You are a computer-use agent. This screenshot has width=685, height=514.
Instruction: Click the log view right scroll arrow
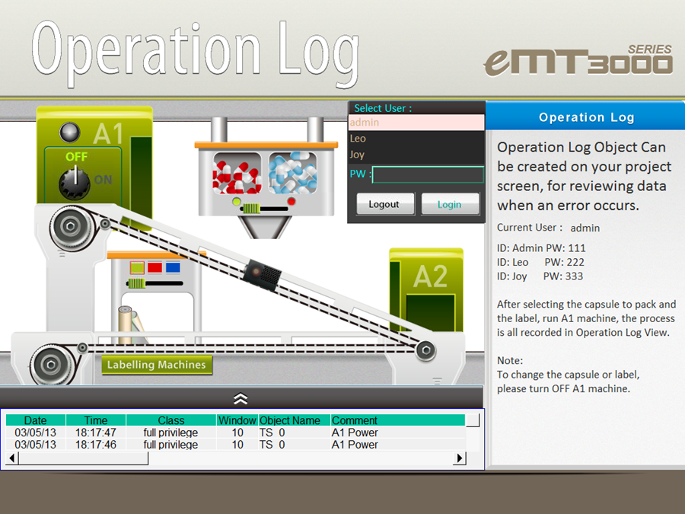459,458
